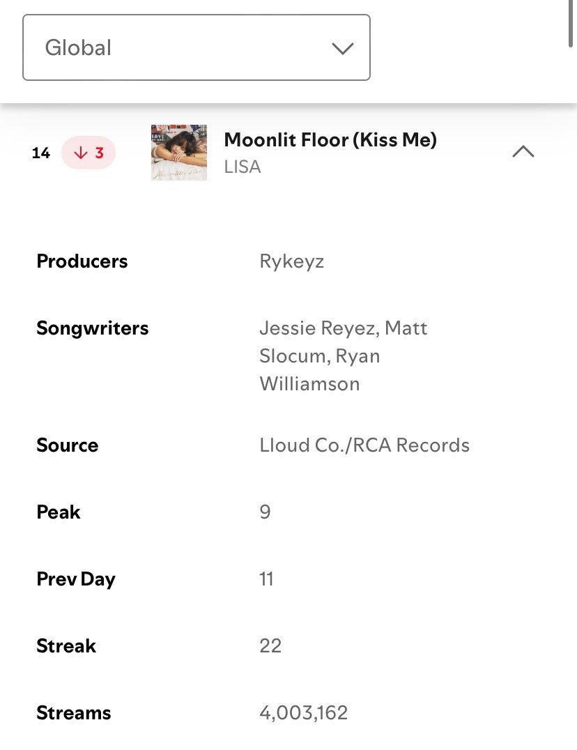577x750 pixels.
Task: Click the Peak value 9
Action: (x=266, y=512)
